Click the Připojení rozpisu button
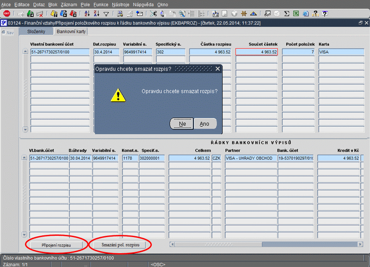This screenshot has width=370, height=267. (56, 245)
